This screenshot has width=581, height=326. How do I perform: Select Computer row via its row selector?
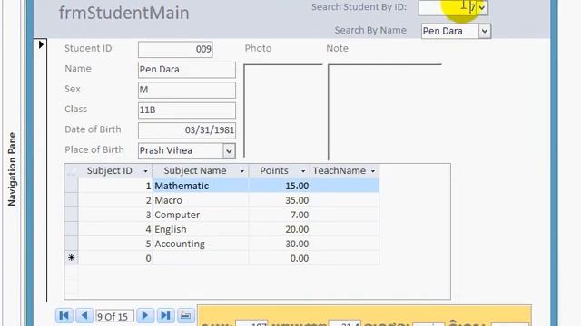(x=72, y=215)
